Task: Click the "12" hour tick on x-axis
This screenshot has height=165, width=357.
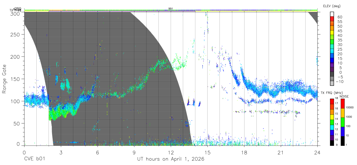Action: pyautogui.click(x=171, y=152)
